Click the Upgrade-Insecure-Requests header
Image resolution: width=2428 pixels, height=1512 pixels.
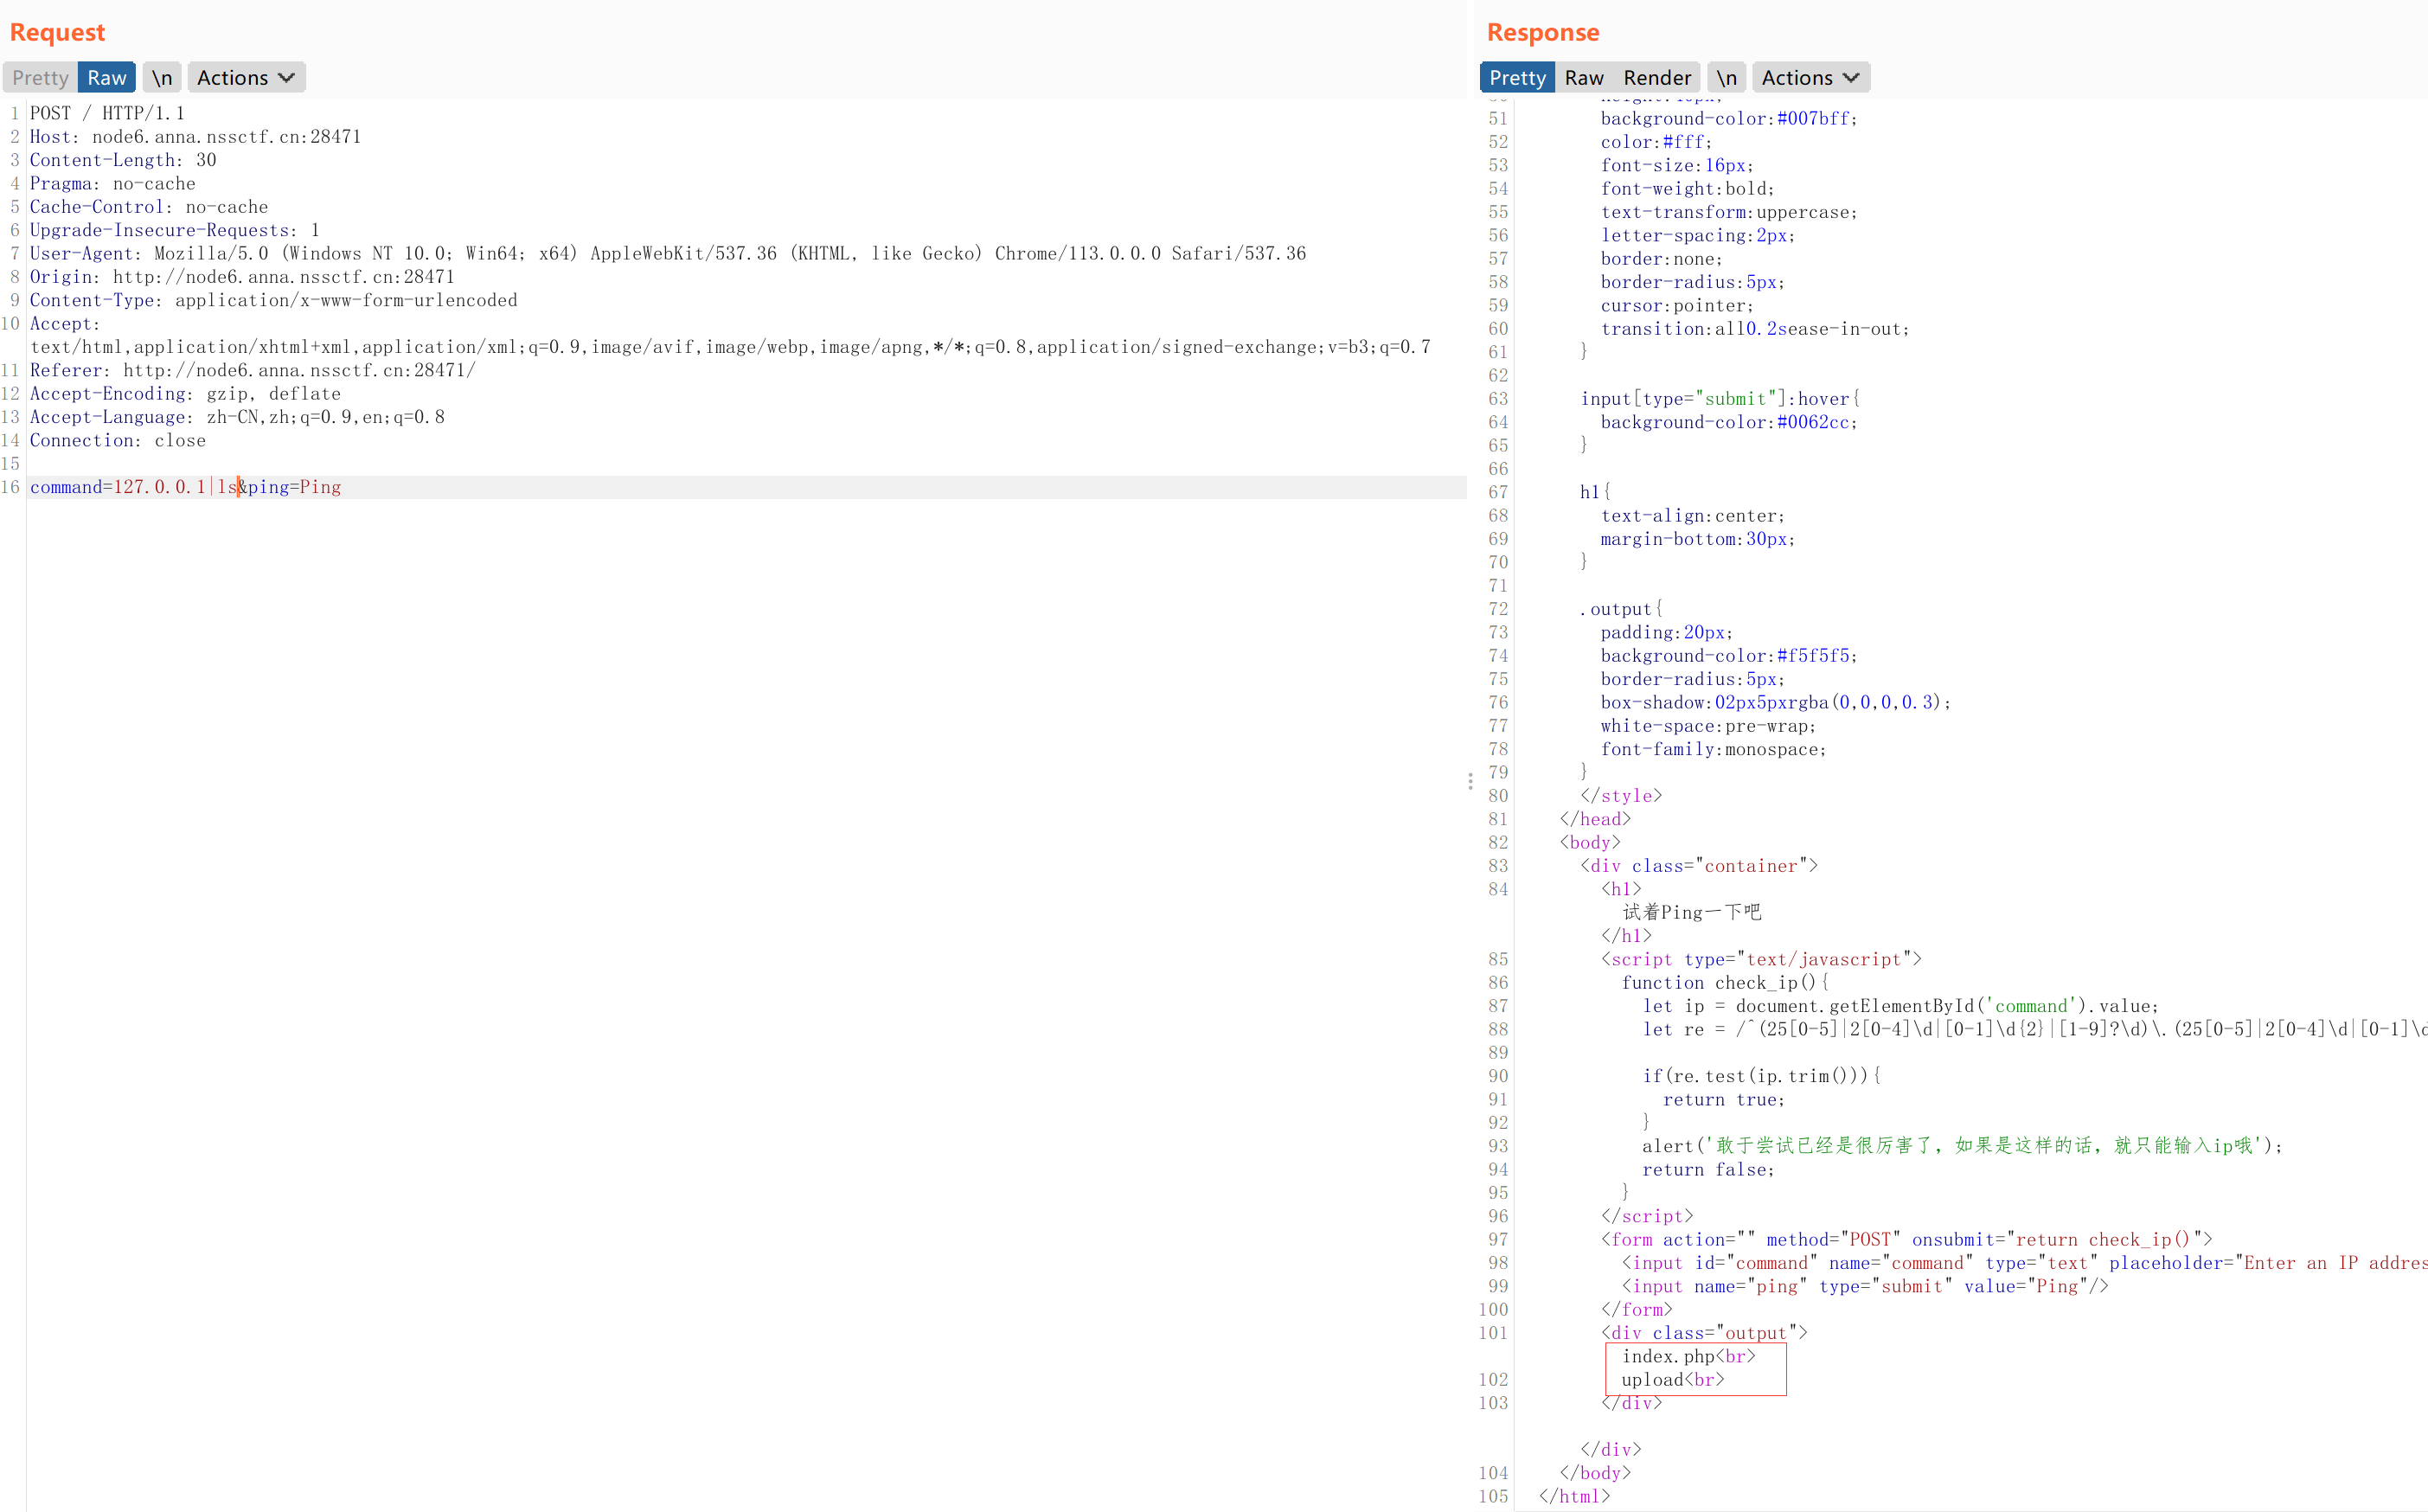pos(175,230)
